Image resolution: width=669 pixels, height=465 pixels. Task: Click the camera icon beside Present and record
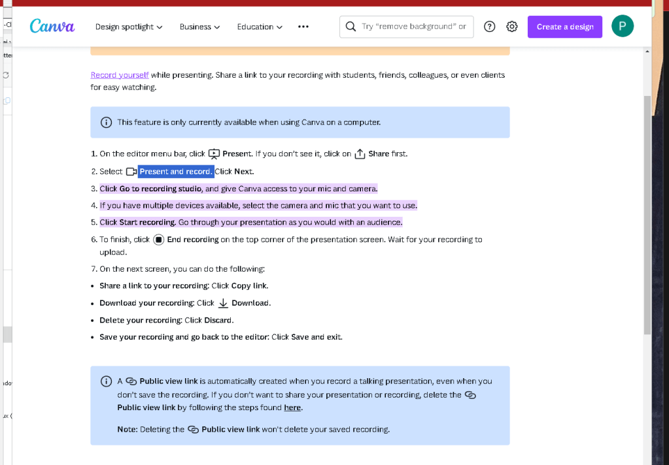[131, 172]
